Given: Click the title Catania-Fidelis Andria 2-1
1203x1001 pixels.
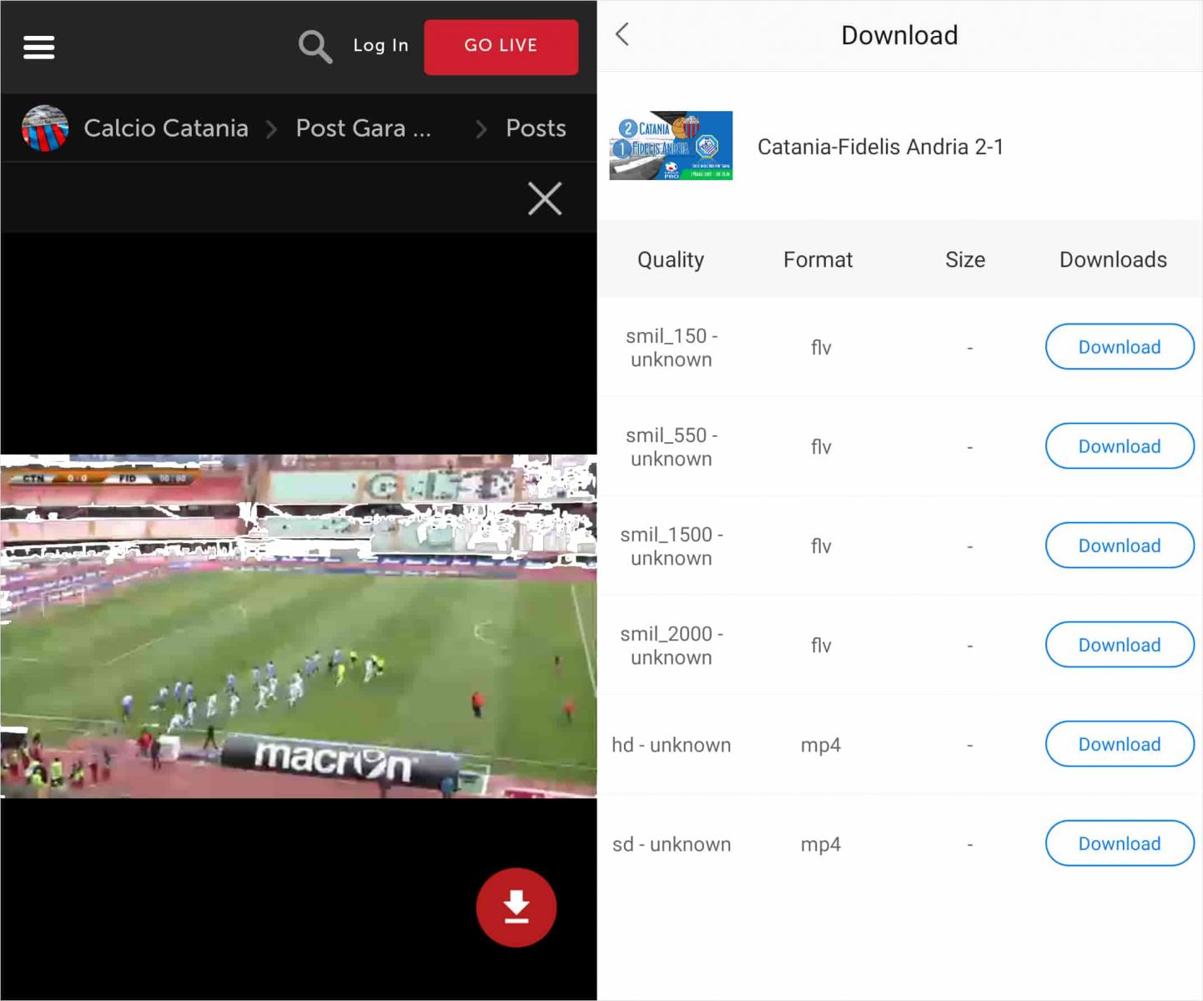Looking at the screenshot, I should tap(880, 147).
